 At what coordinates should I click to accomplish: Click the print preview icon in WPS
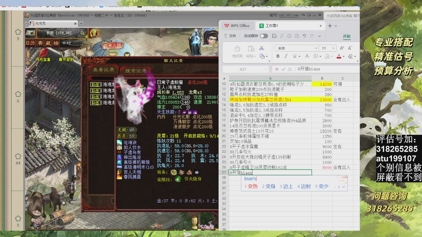(x=296, y=36)
